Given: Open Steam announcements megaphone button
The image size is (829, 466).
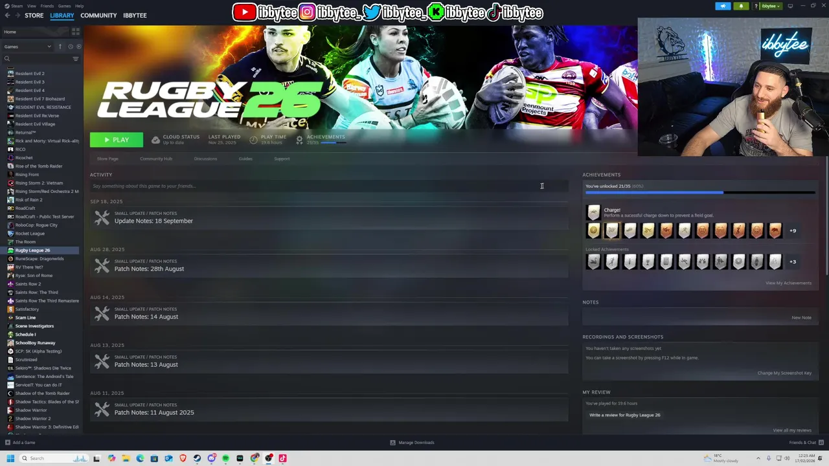Looking at the screenshot, I should (723, 6).
